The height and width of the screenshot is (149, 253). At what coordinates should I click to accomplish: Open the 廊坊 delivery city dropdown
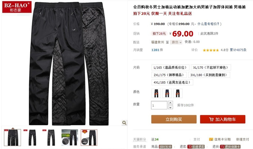click(x=176, y=42)
